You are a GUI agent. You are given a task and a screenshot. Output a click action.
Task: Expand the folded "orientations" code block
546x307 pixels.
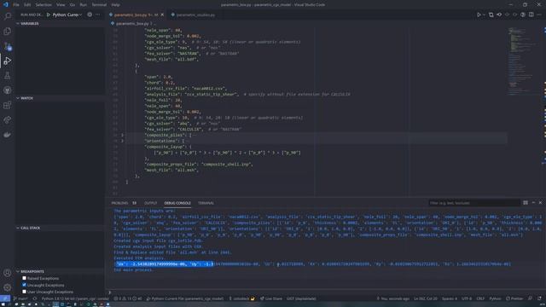pyautogui.click(x=122, y=141)
